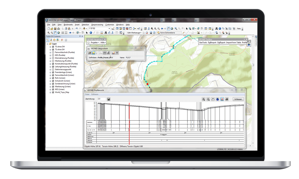
Task: Switch to List By Source view
Action: [x=51, y=40]
